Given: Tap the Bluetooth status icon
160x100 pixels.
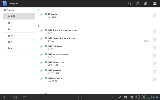Looking at the screenshot, I should [152, 97].
